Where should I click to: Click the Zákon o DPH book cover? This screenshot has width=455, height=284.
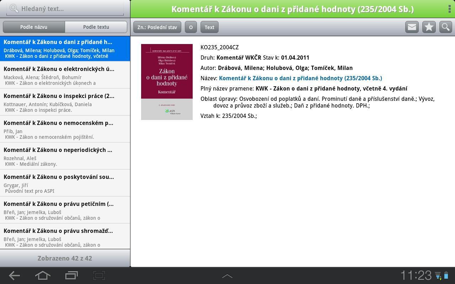pyautogui.click(x=167, y=82)
